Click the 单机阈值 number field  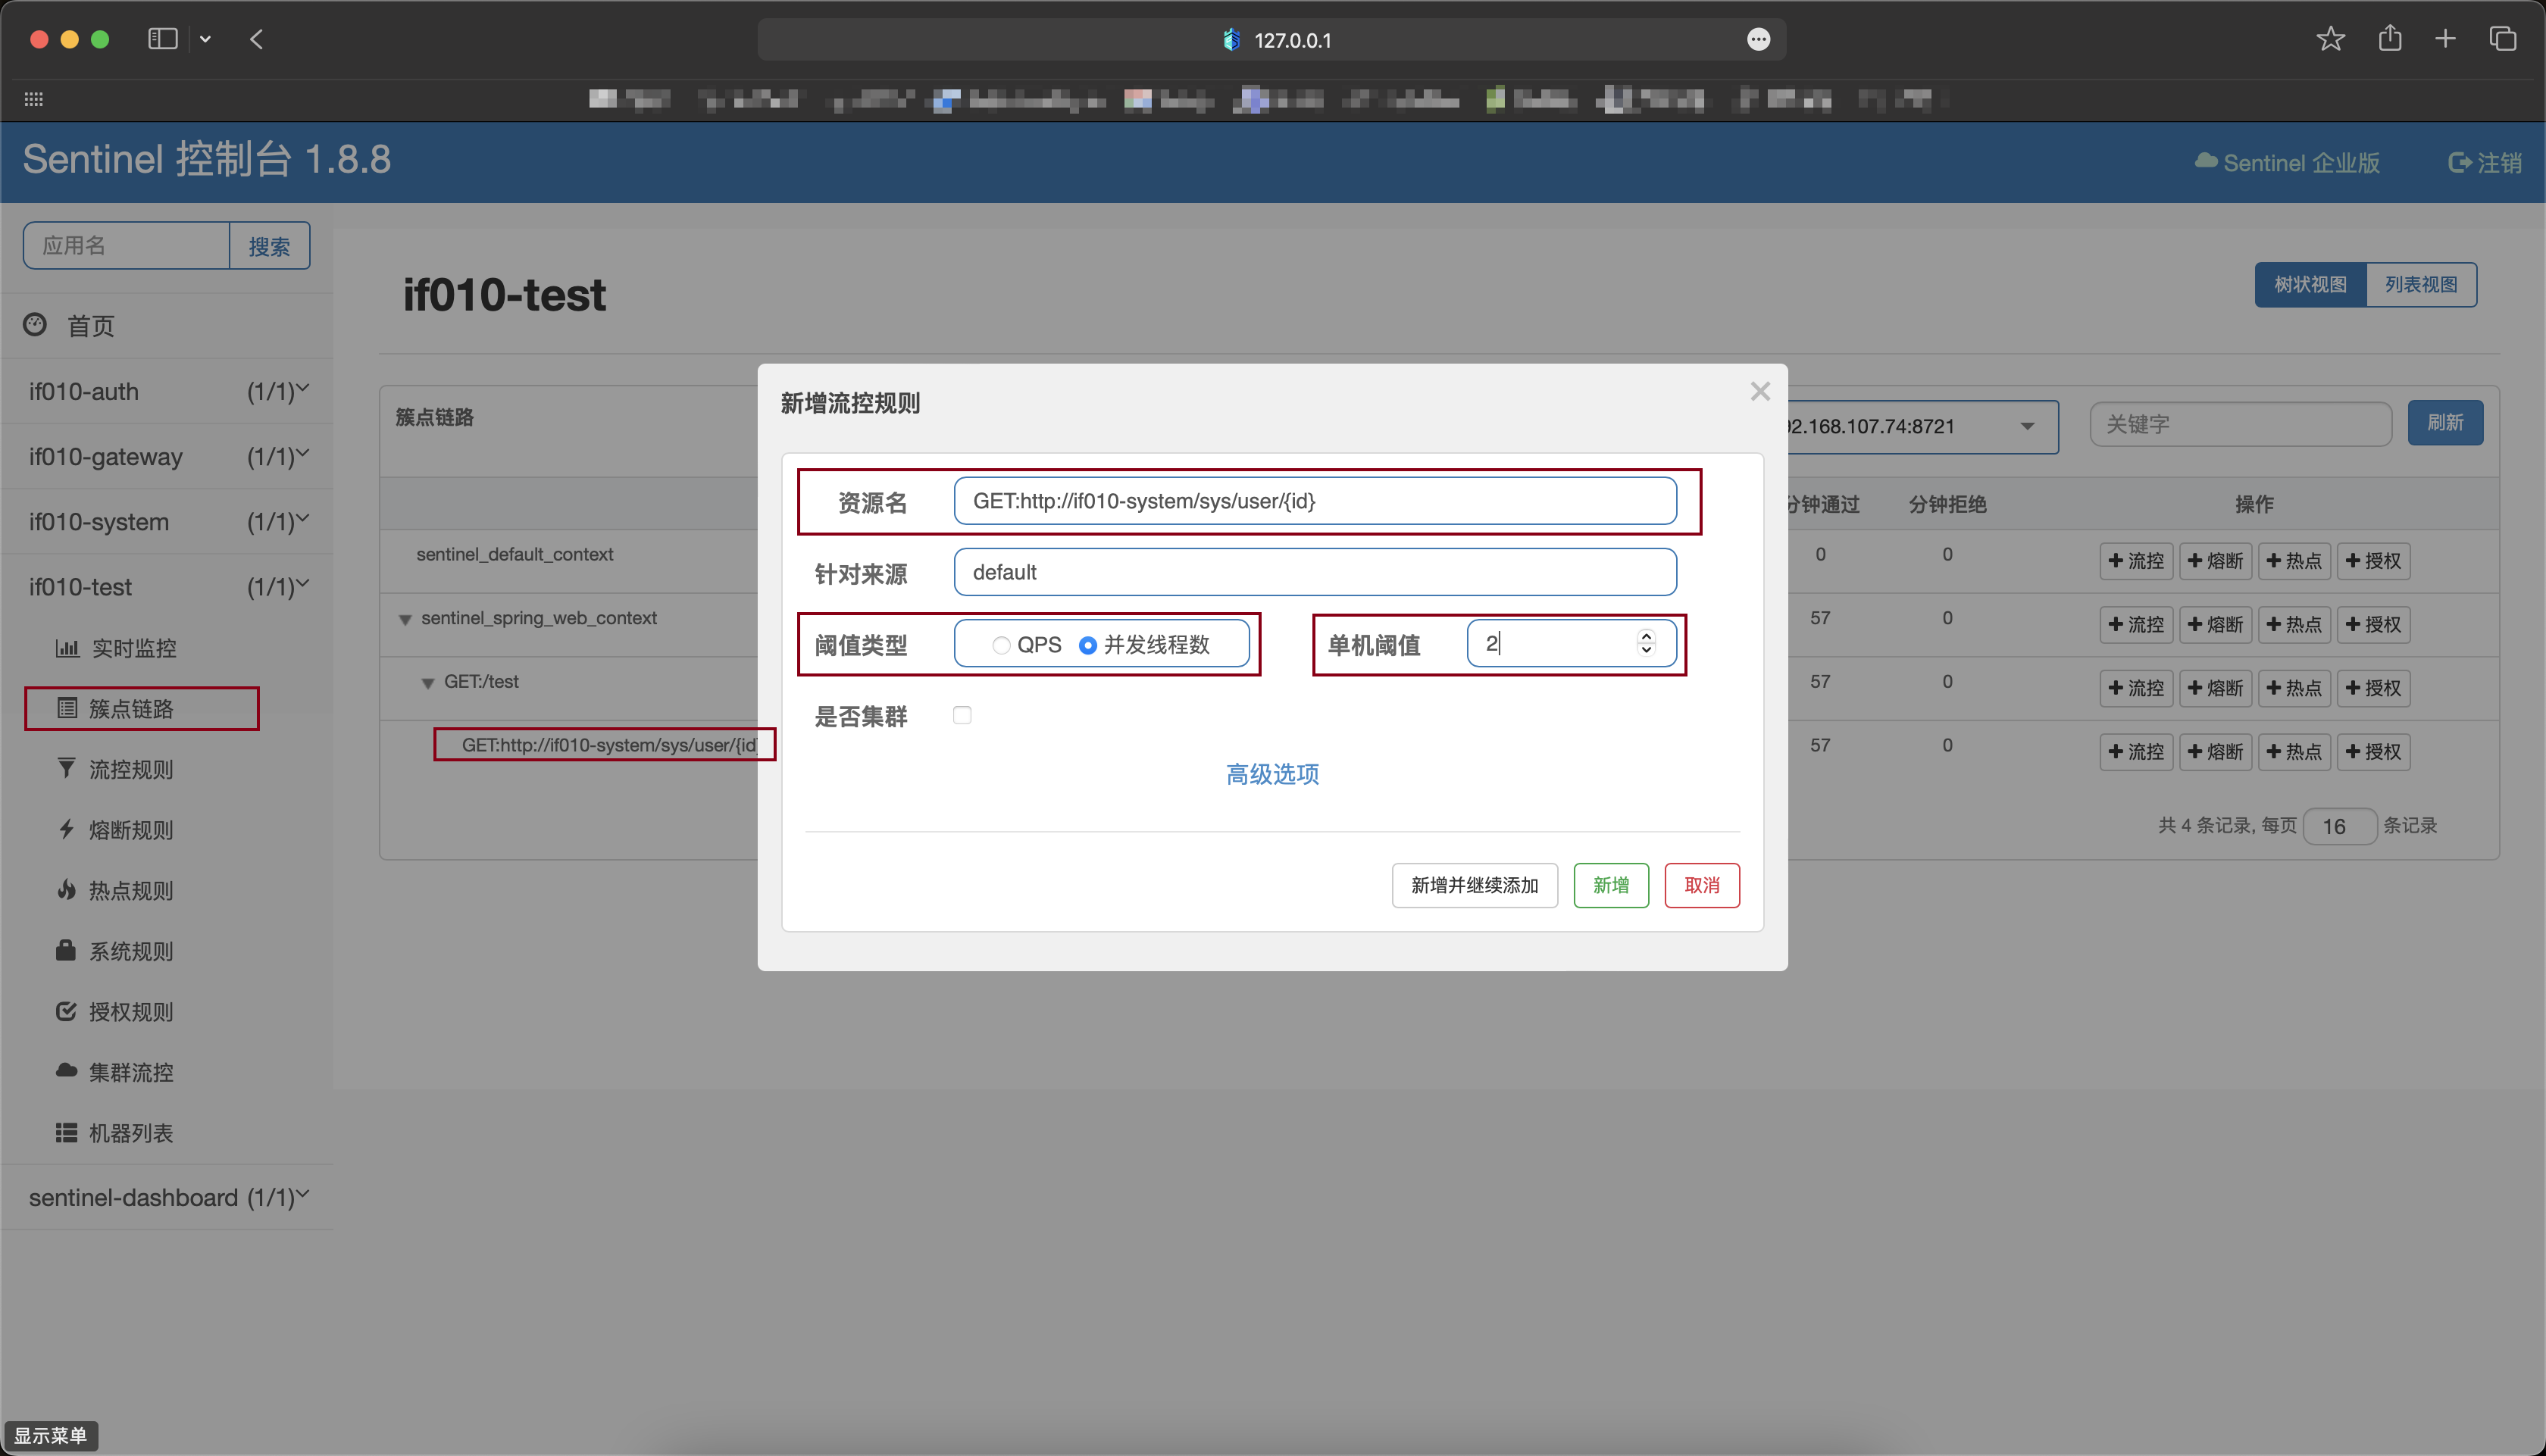pyautogui.click(x=1571, y=643)
